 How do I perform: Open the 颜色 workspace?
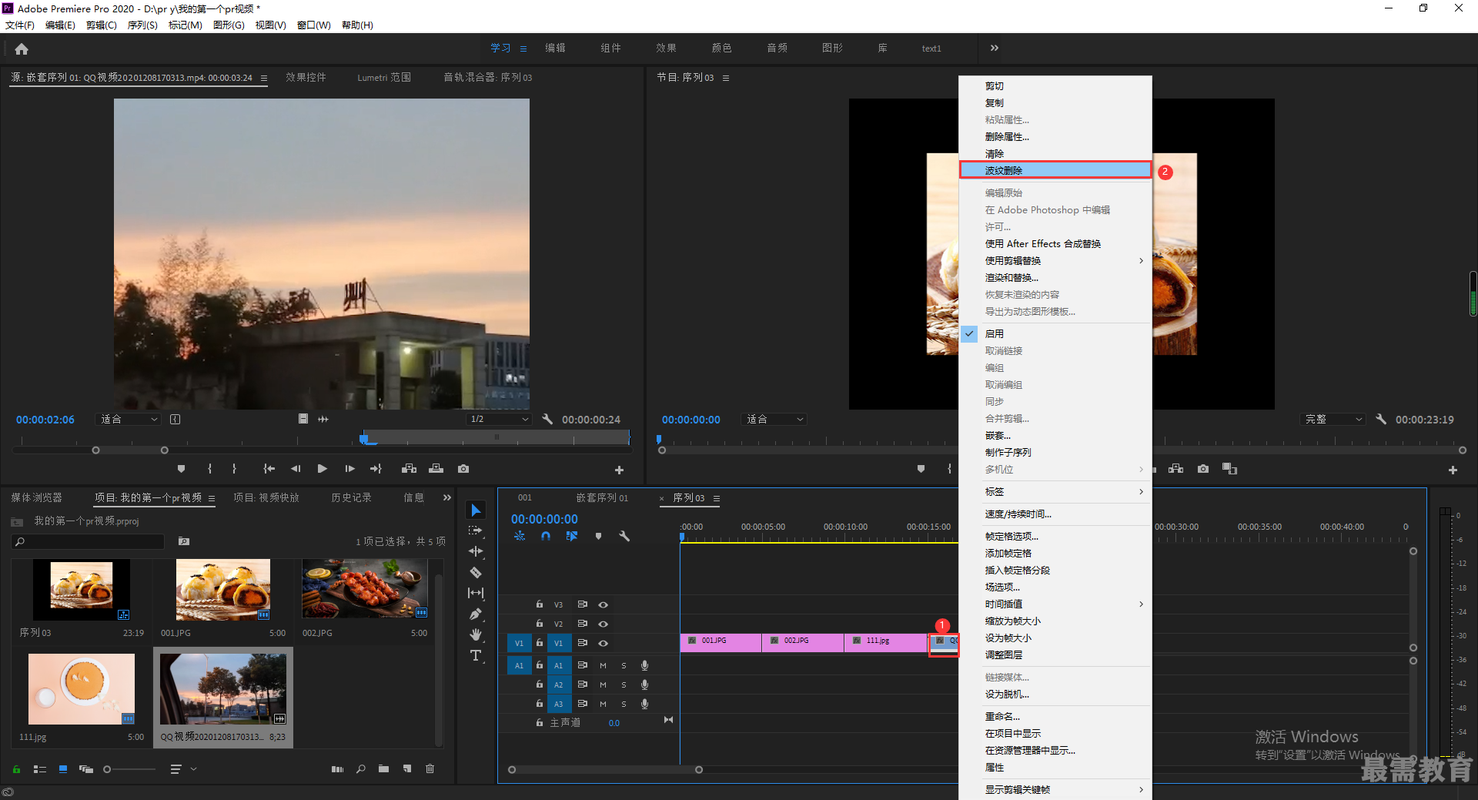click(x=721, y=48)
